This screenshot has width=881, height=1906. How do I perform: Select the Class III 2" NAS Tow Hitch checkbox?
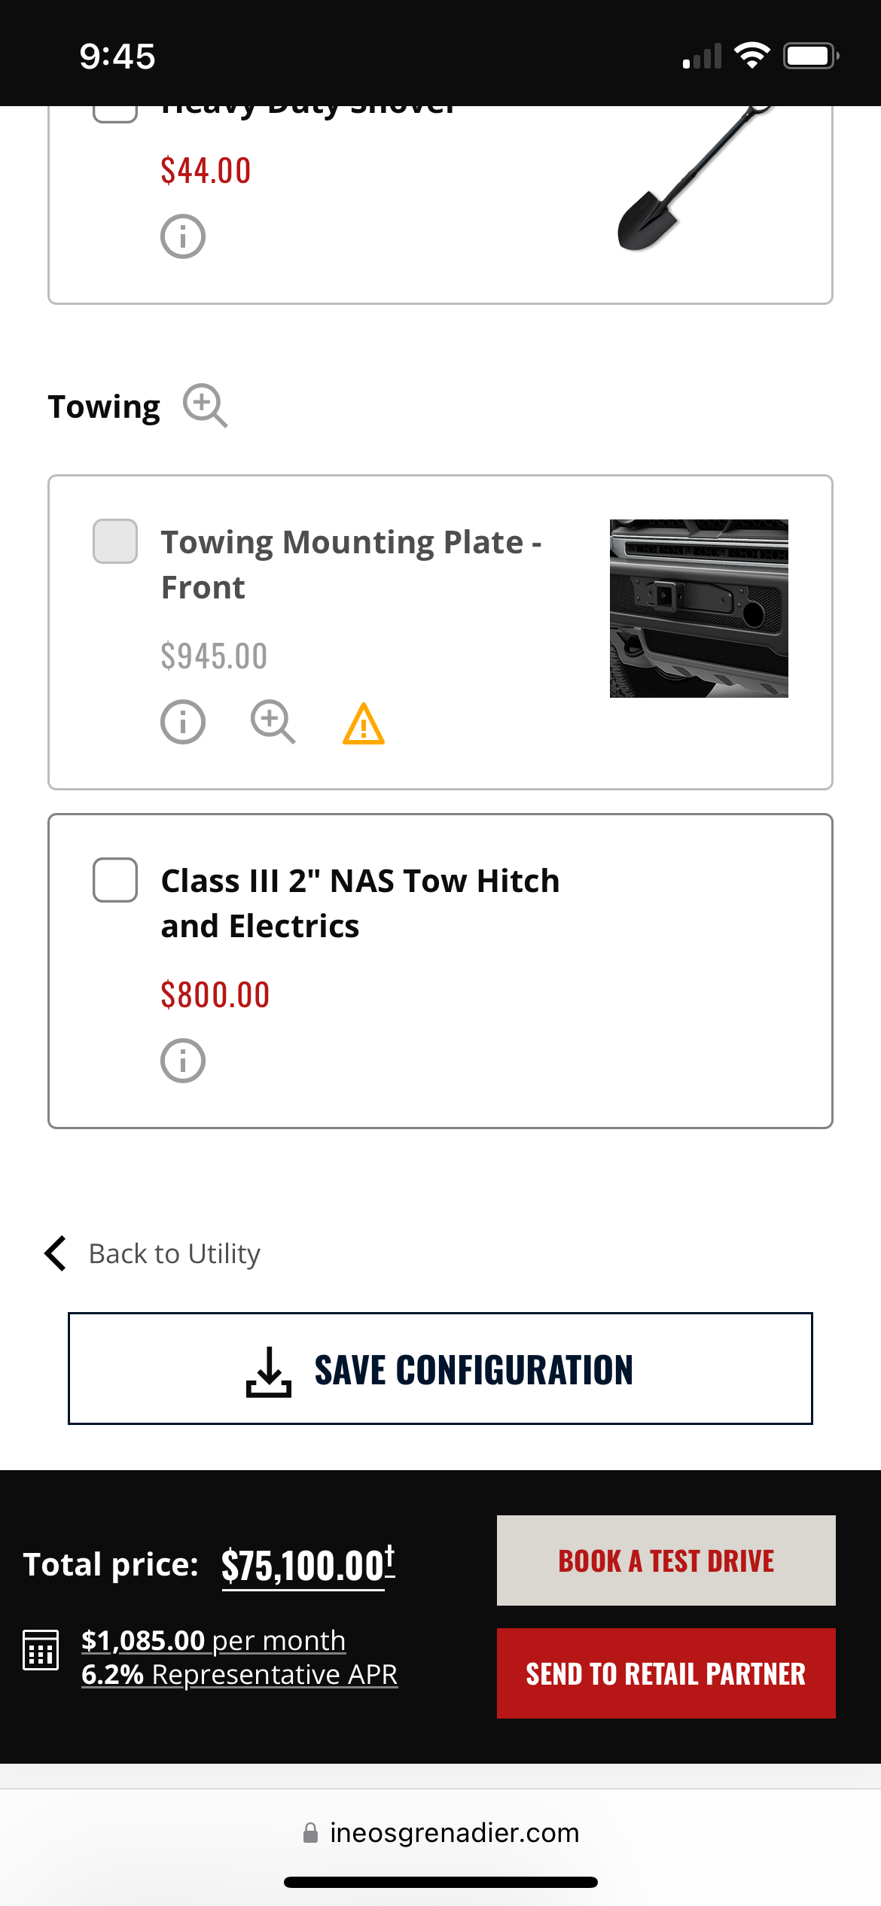(115, 880)
